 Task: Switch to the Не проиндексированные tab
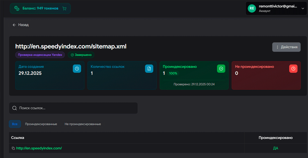point(83,124)
